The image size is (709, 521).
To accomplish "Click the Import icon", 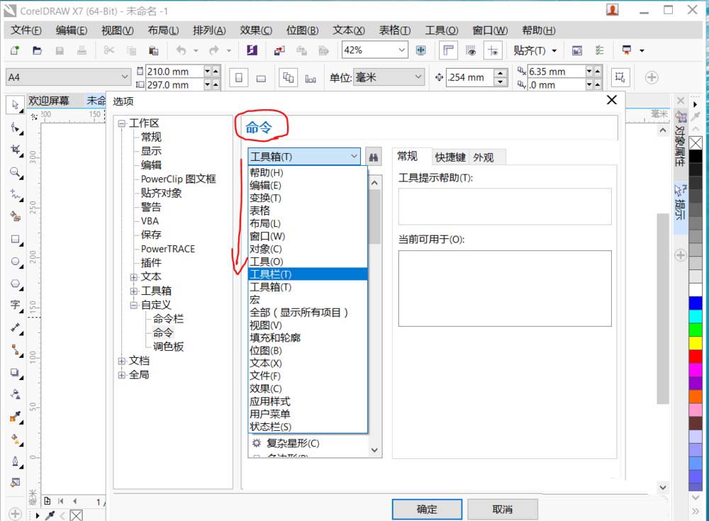I will click(x=279, y=50).
